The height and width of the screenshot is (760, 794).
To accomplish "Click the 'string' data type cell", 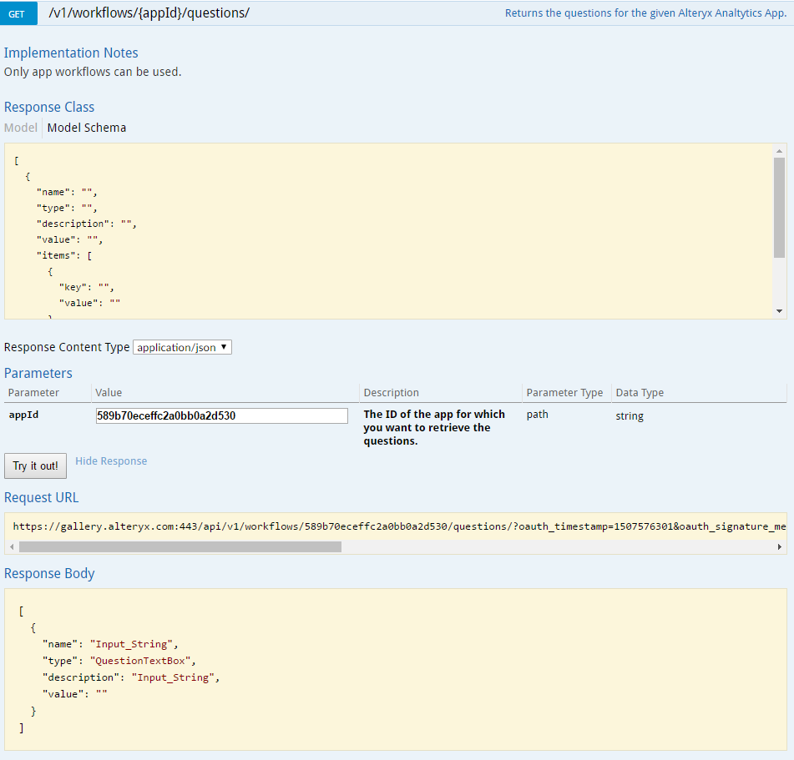I will 630,416.
